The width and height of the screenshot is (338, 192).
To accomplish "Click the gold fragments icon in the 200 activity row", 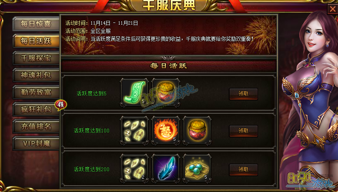I will (134, 168).
